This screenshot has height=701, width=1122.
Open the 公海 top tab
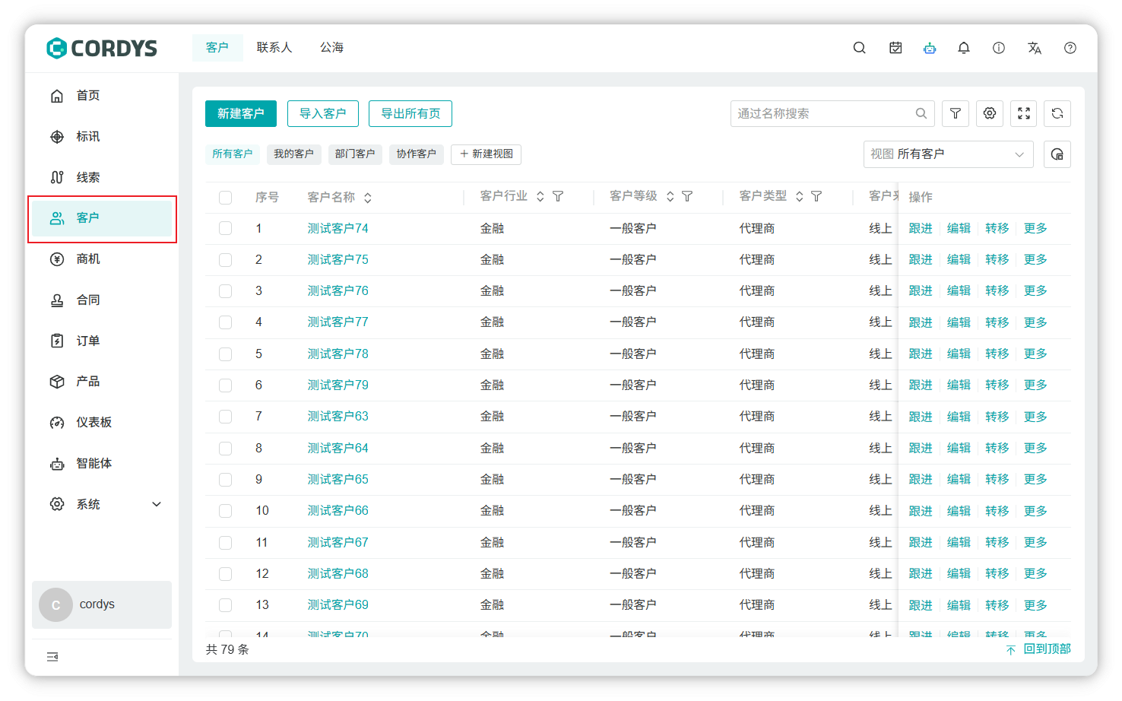332,47
